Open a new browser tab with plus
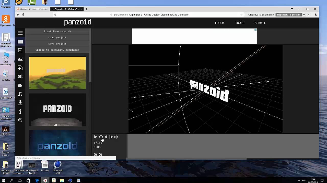The width and height of the screenshot is (327, 183). 86,9
